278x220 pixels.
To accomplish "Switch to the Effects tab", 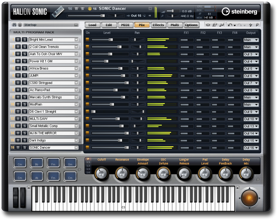I will (158, 25).
